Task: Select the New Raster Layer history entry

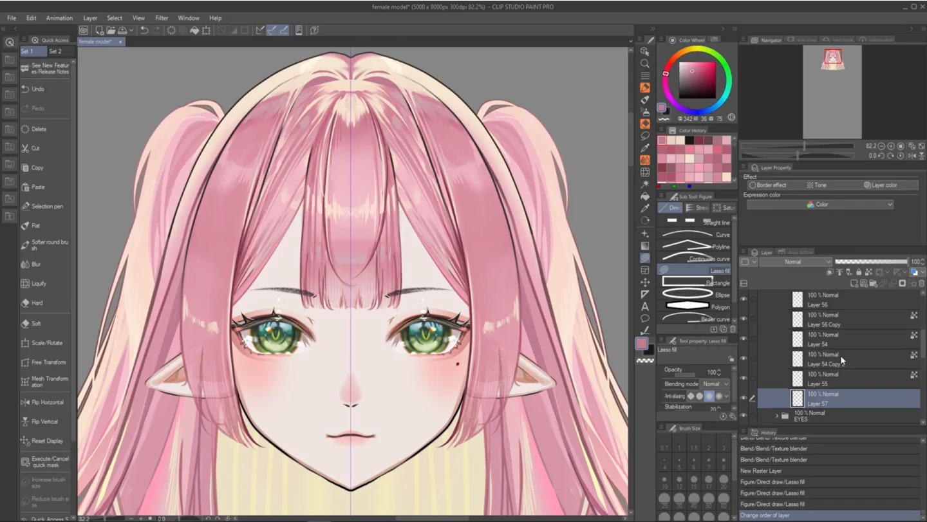Action: tap(830, 471)
